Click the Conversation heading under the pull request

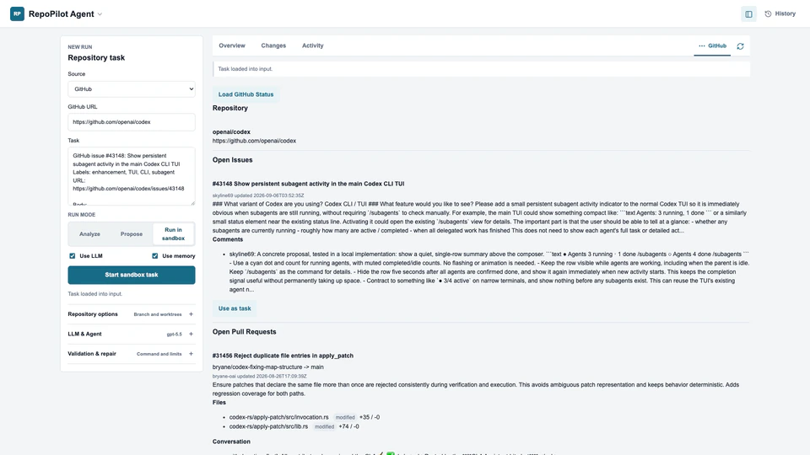point(231,442)
